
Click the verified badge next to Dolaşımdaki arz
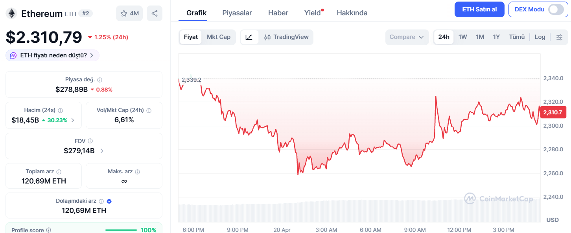click(x=109, y=201)
